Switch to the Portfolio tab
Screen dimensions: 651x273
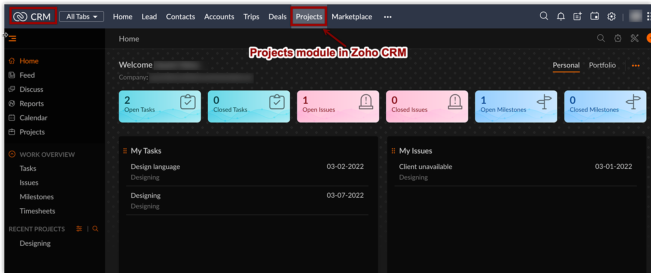tap(602, 65)
